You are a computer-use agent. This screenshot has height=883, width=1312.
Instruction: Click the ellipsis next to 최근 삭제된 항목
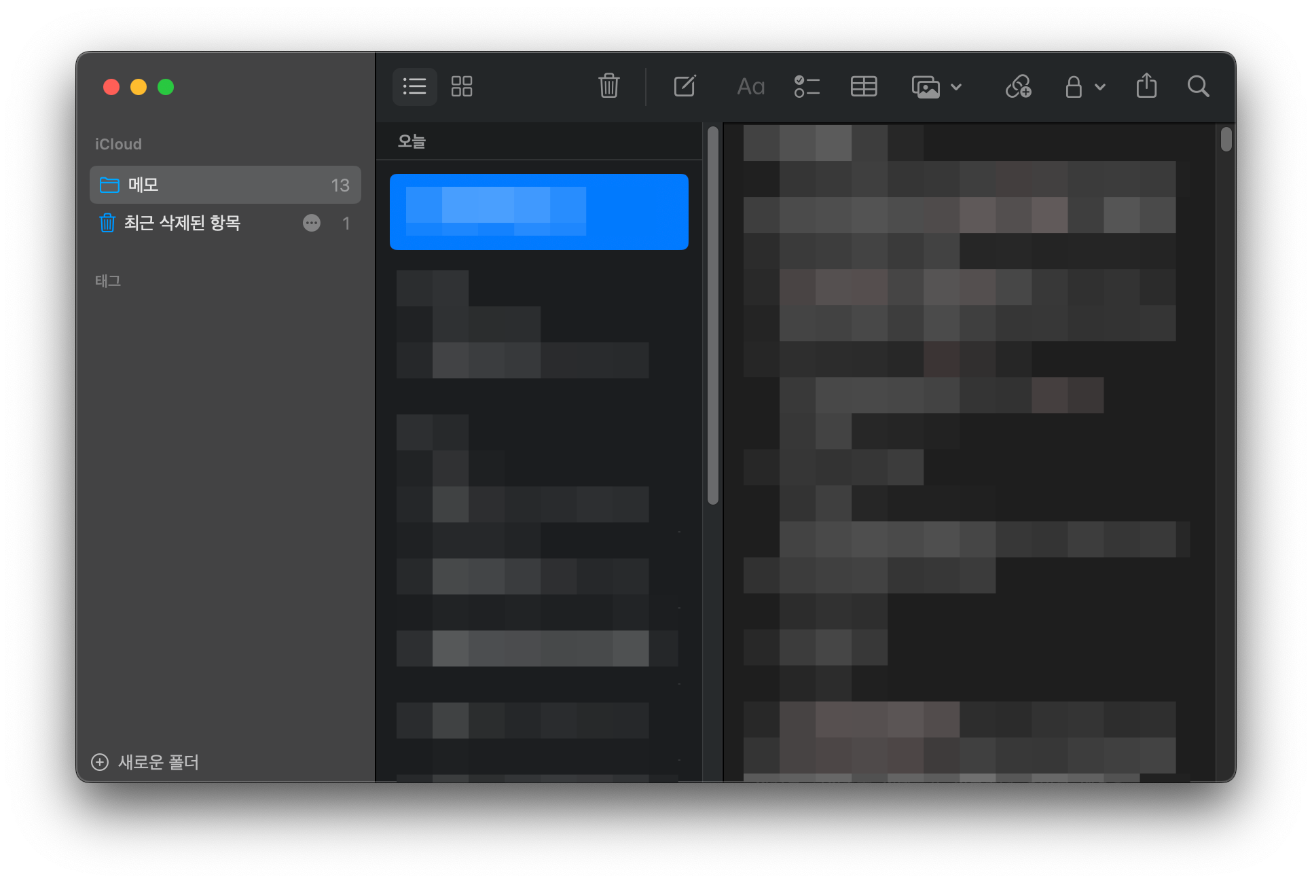[x=312, y=223]
